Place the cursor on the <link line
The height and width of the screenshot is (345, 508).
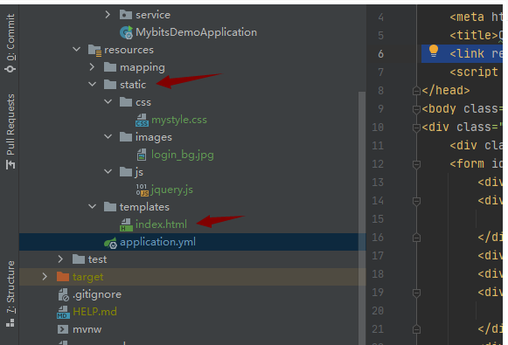click(477, 53)
